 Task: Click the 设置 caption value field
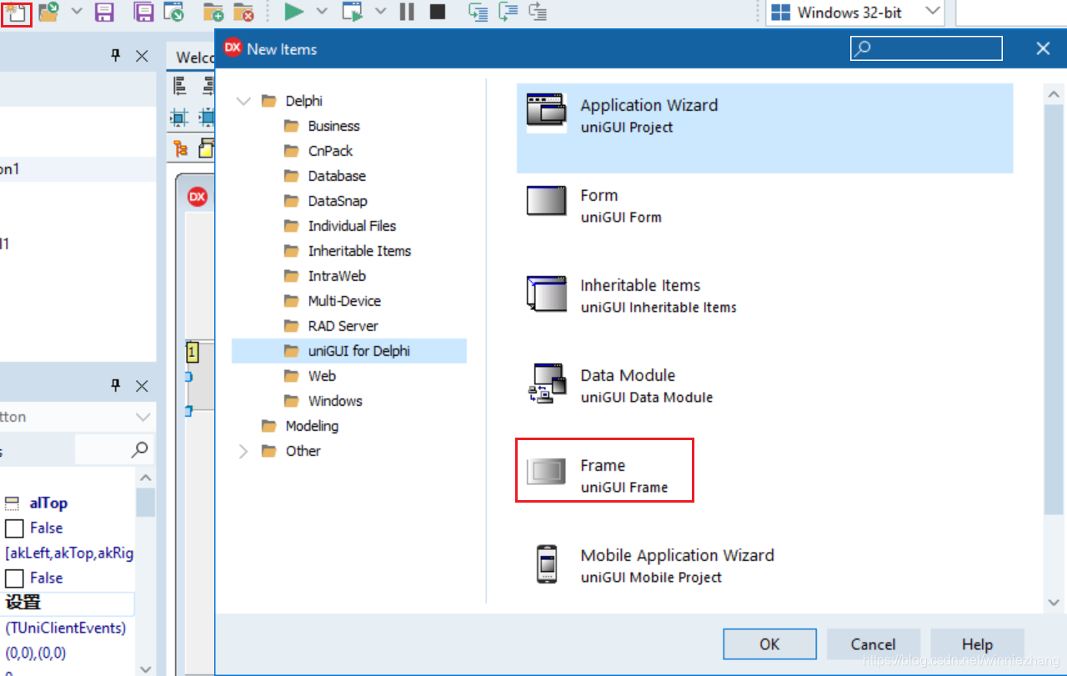click(68, 603)
